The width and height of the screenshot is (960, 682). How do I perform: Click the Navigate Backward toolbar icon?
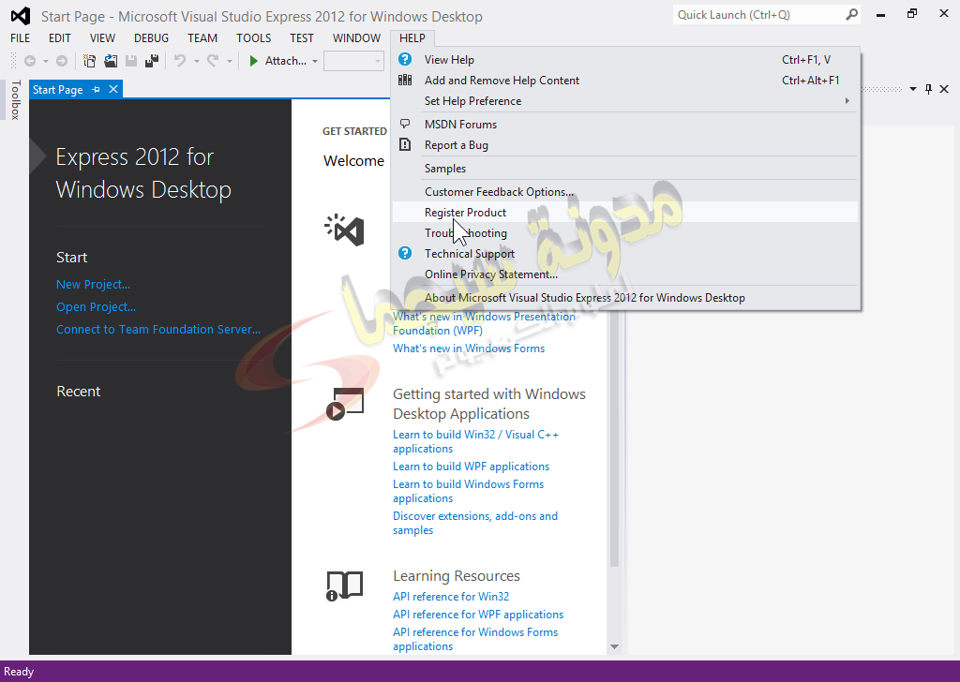point(29,61)
